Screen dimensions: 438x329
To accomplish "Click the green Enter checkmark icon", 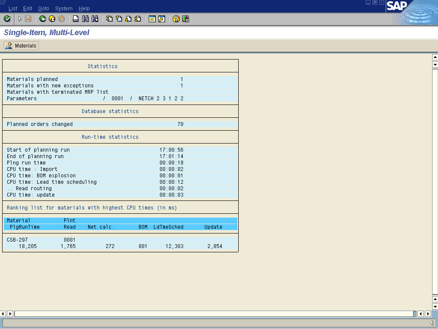I will click(x=7, y=19).
